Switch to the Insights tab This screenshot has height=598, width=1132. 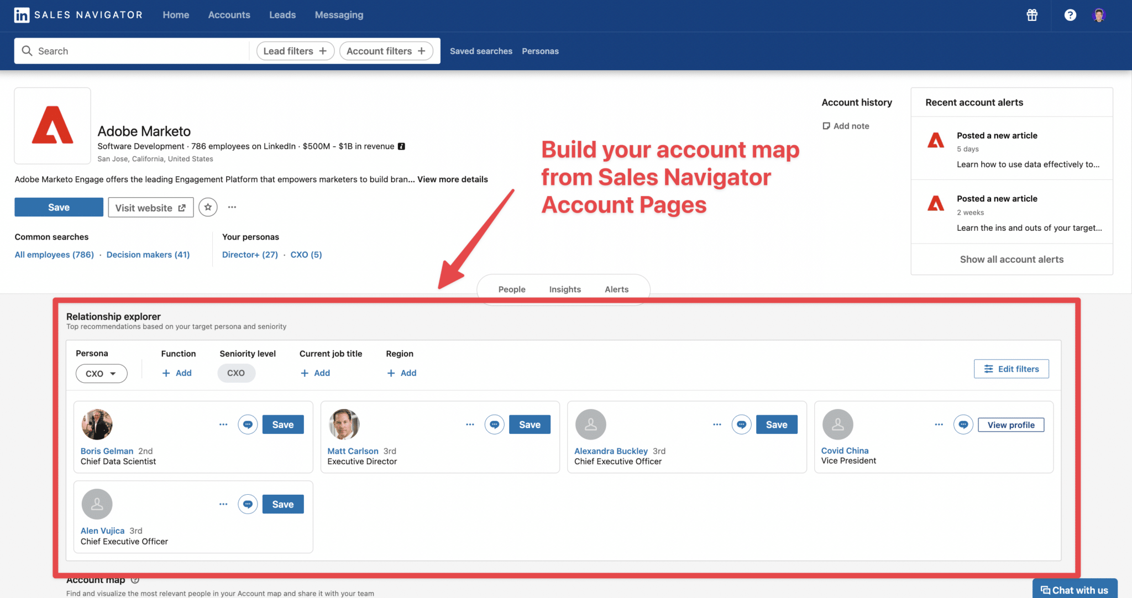[564, 289]
